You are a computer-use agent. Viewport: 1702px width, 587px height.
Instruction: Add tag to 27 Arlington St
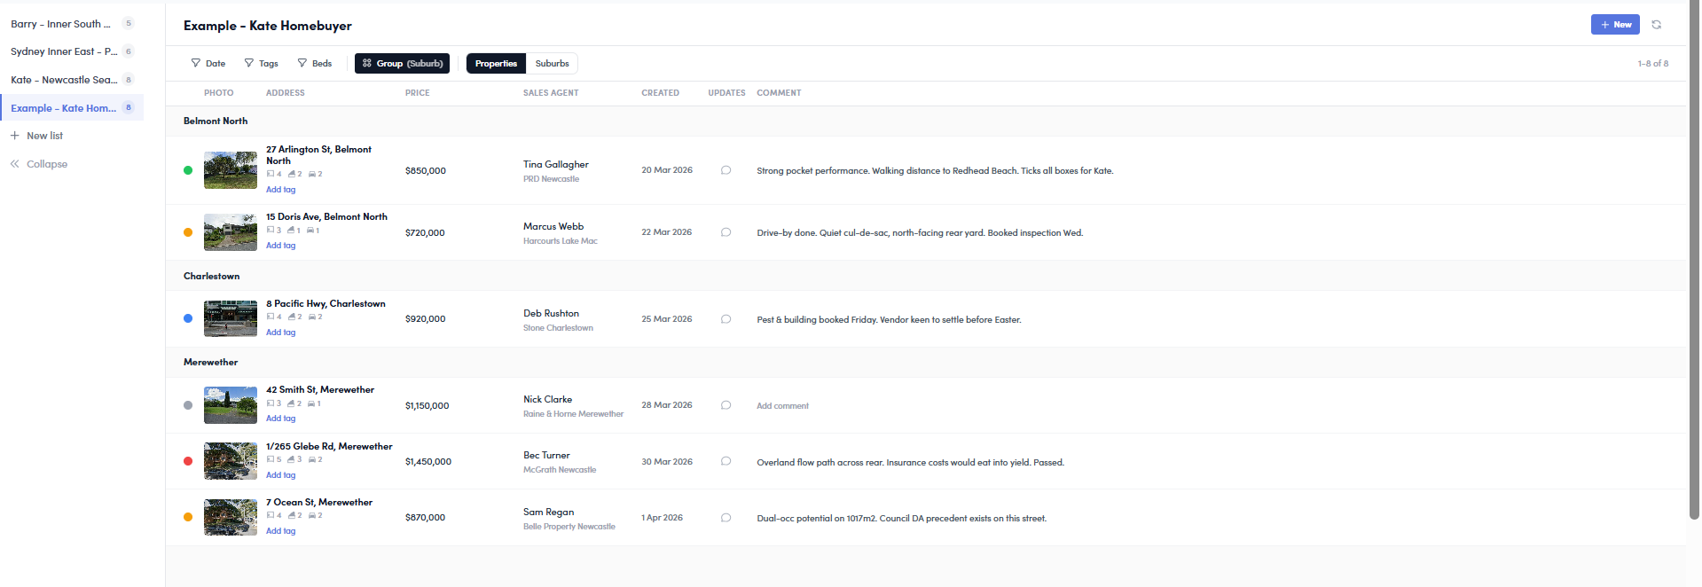(x=281, y=190)
